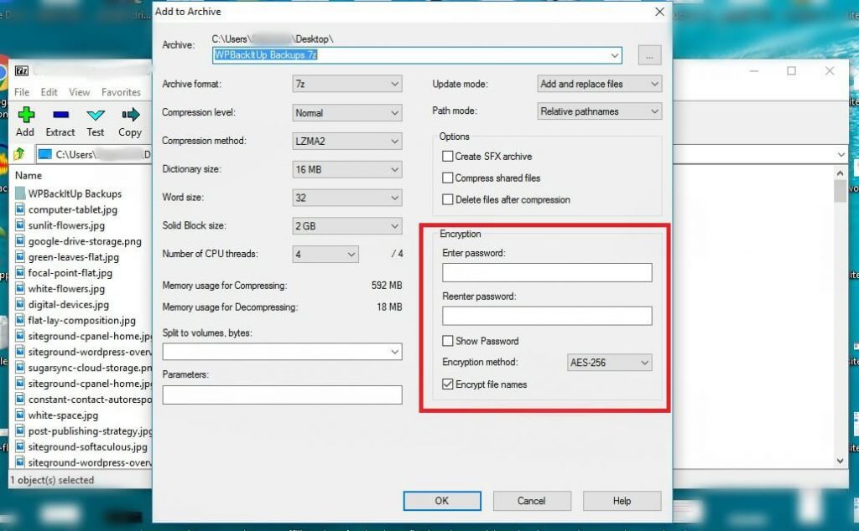This screenshot has width=859, height=531.
Task: Click the white-space.jpg file icon
Action: coord(20,415)
